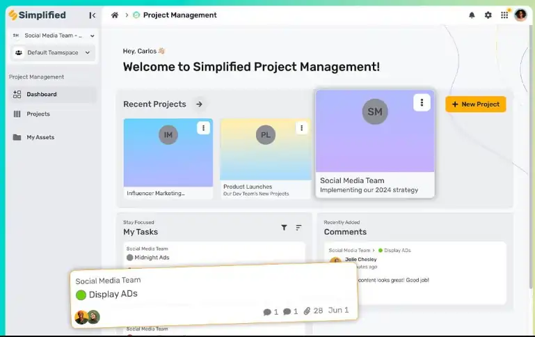Viewport: 535px width, 337px height.
Task: Filter My Tasks list
Action: (x=284, y=228)
